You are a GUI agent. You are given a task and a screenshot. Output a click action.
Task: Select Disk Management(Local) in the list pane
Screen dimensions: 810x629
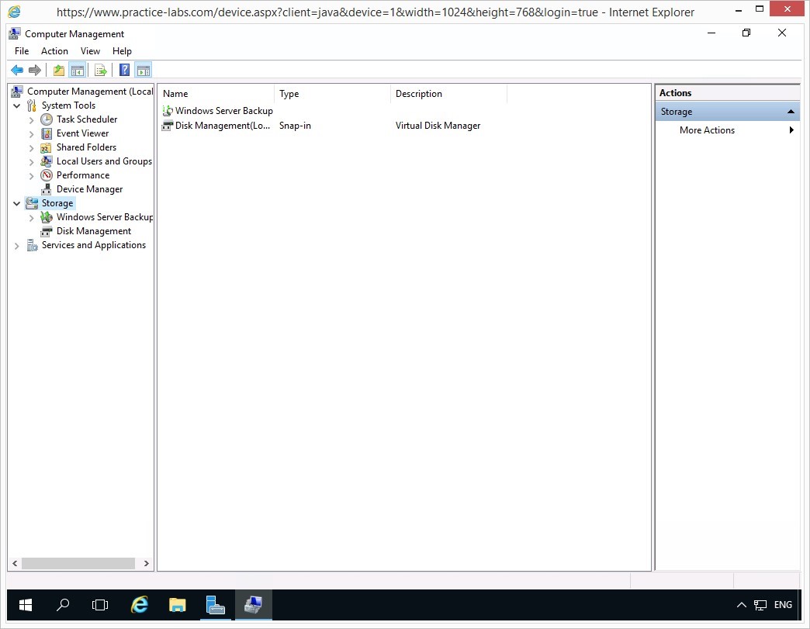[x=222, y=126]
